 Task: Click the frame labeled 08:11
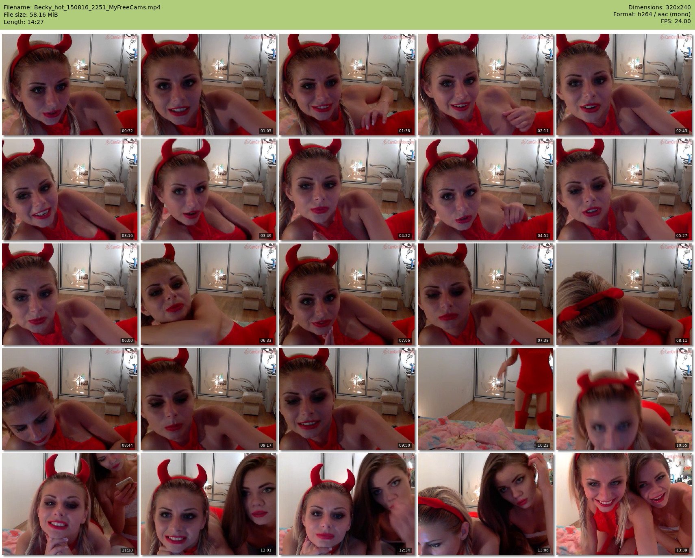click(x=624, y=294)
